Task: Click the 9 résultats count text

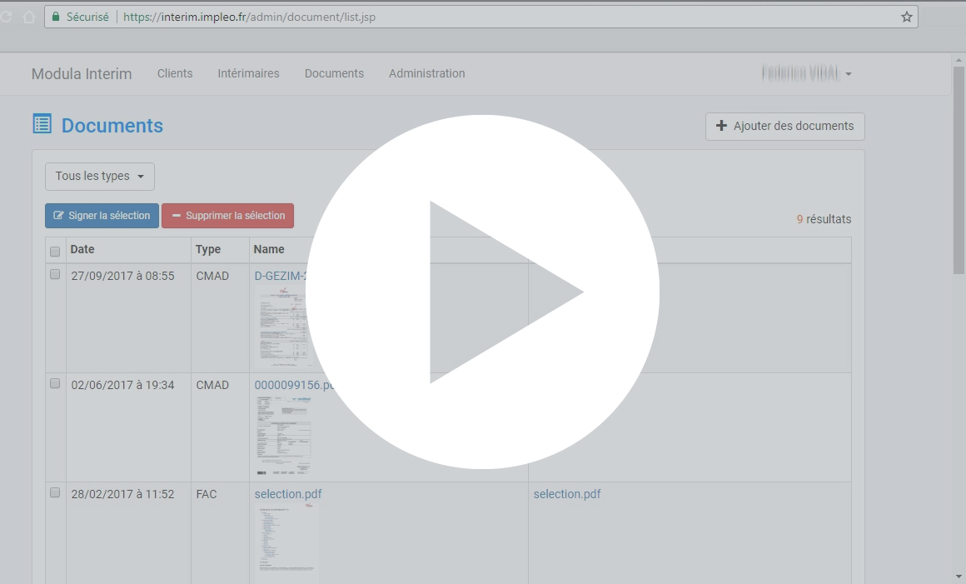Action: (x=824, y=219)
